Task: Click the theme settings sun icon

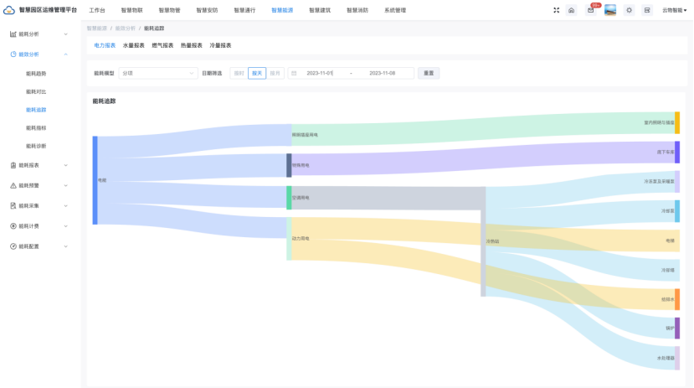Action: [630, 10]
